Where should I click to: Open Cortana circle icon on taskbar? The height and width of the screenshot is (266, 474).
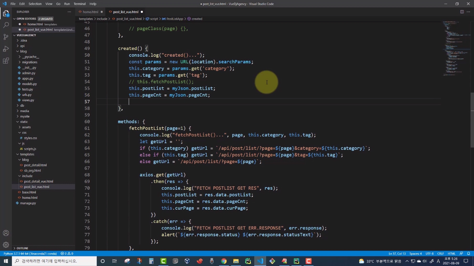103,261
